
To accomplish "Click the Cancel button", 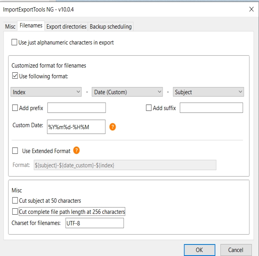I will 236,250.
